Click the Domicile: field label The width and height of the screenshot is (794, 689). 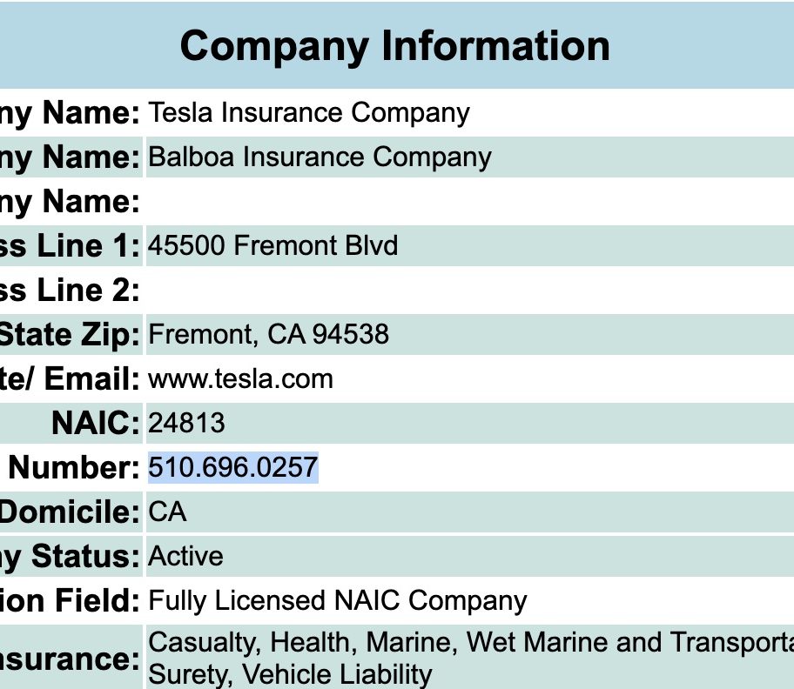pyautogui.click(x=70, y=512)
